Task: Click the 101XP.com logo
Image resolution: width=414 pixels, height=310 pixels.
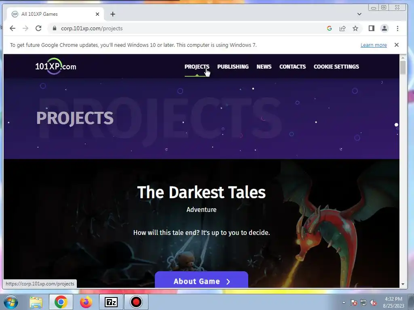Action: click(x=56, y=66)
